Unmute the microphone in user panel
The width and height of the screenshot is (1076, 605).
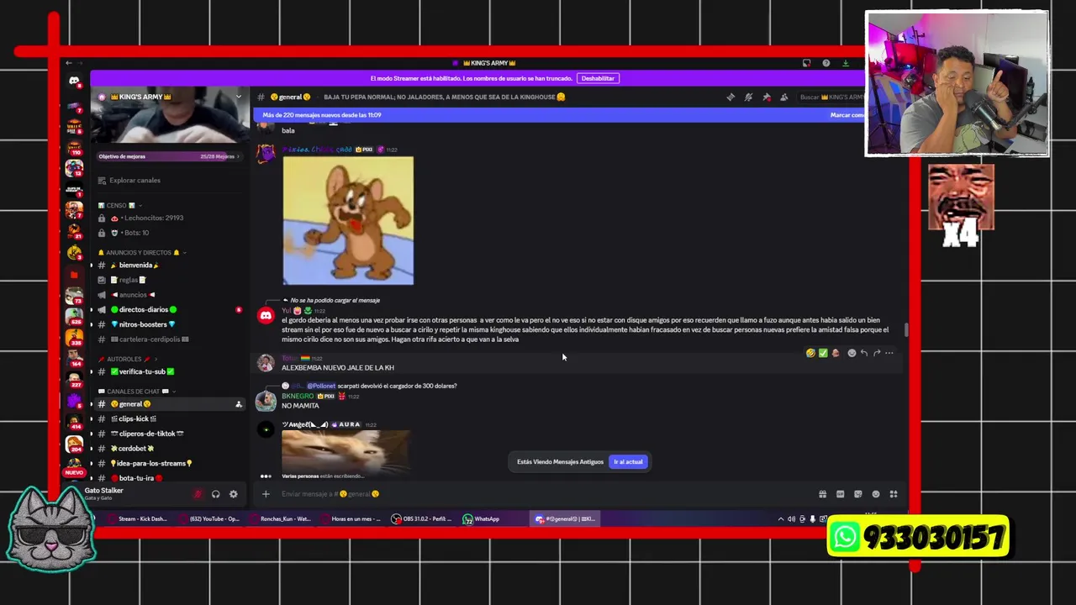click(198, 494)
